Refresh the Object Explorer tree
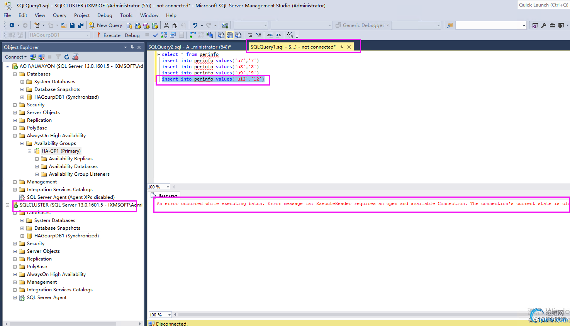The width and height of the screenshot is (570, 326). [x=67, y=57]
